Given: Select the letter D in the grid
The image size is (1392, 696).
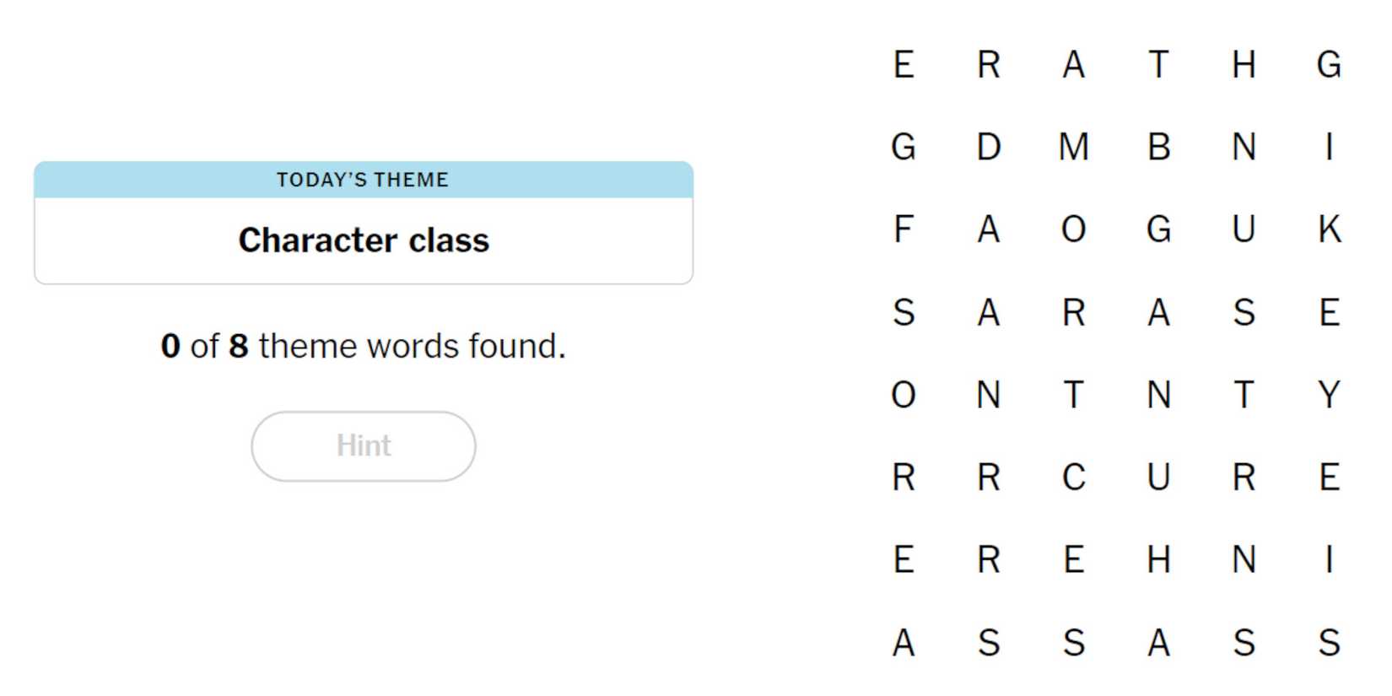Looking at the screenshot, I should pos(988,147).
